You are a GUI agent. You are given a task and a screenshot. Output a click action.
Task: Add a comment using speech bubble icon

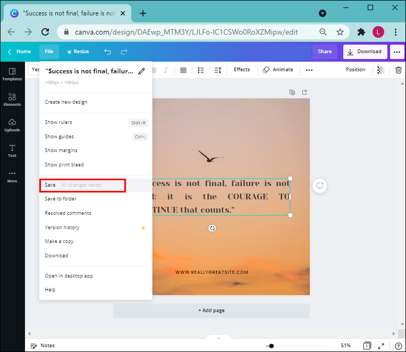(320, 186)
